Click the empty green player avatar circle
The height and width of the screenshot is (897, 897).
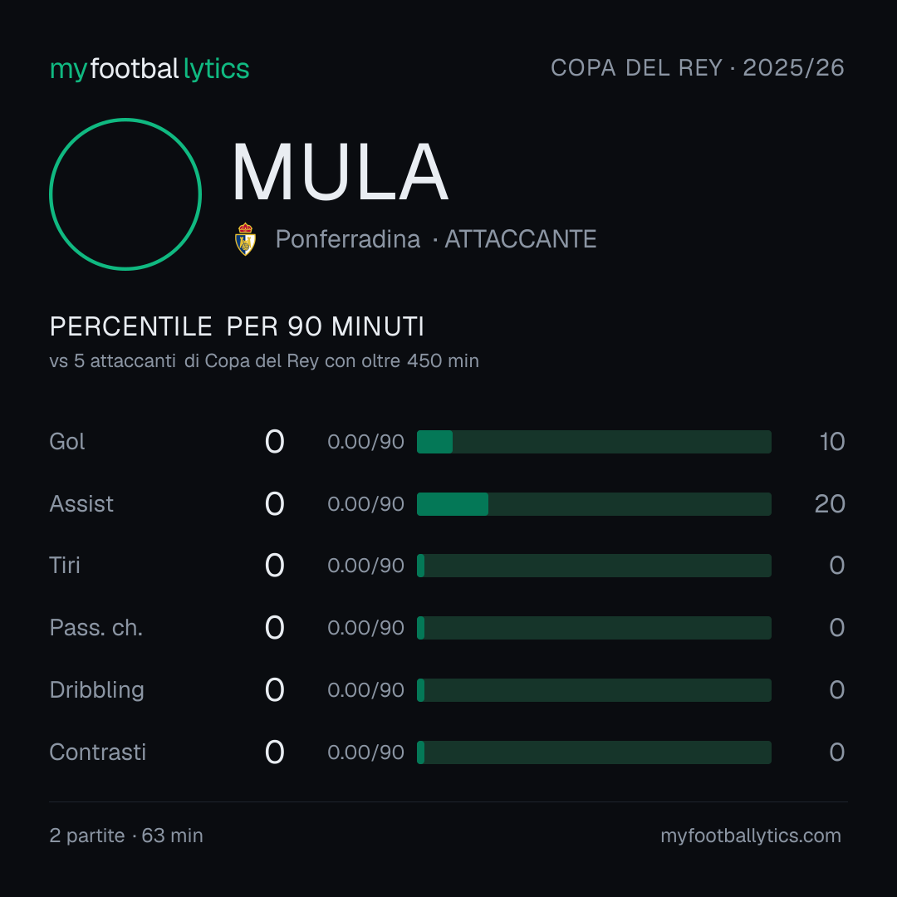coord(125,194)
